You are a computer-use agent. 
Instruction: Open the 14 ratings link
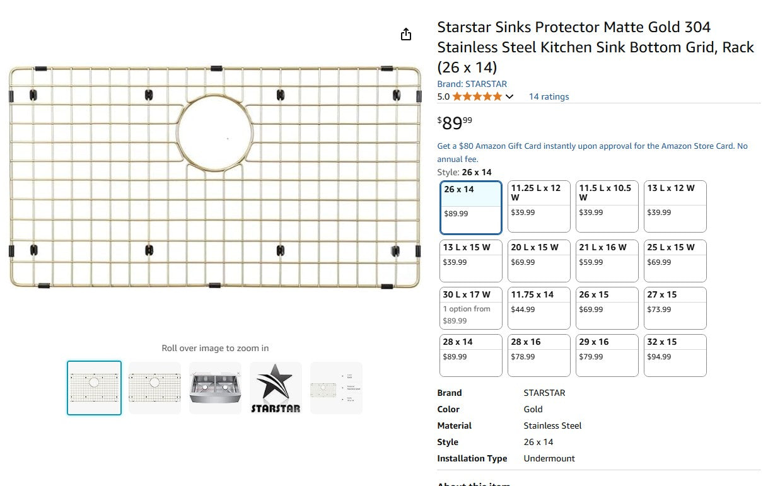pos(549,96)
